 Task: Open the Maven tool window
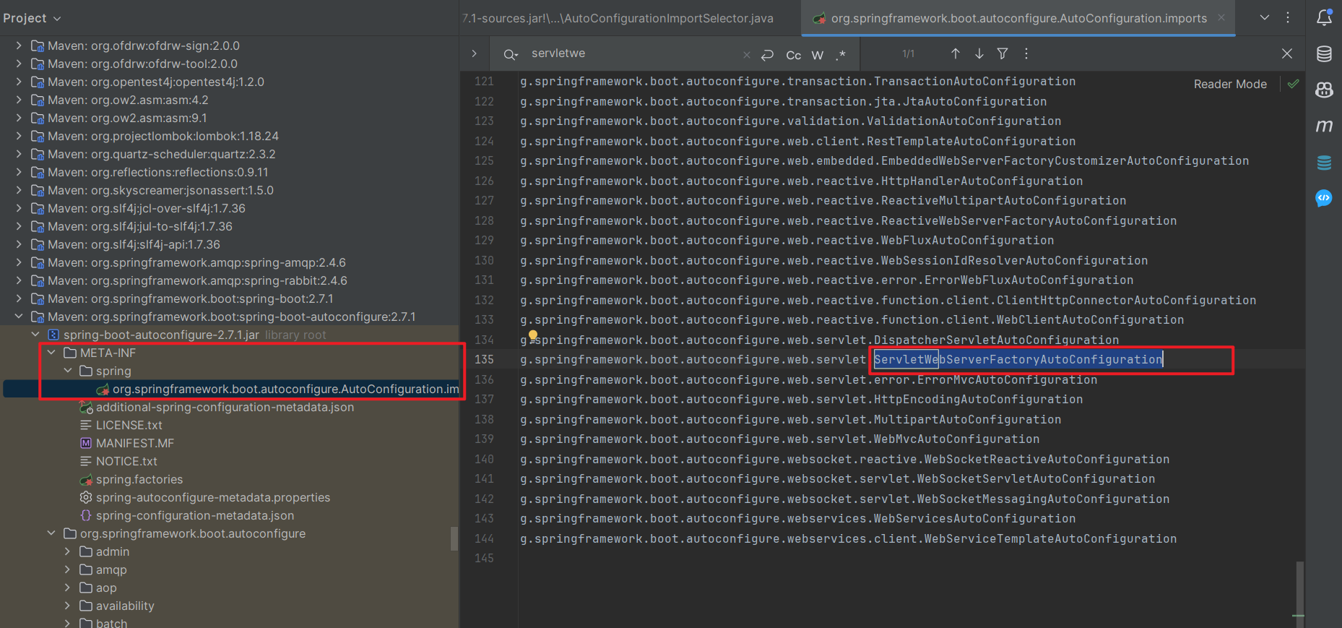click(1324, 126)
